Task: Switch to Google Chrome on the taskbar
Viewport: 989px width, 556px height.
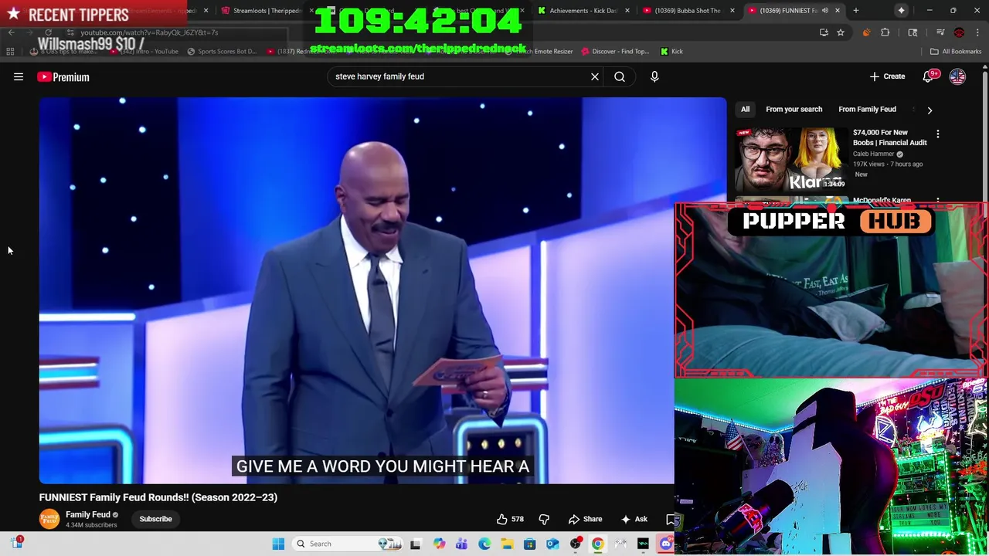Action: coord(598,544)
